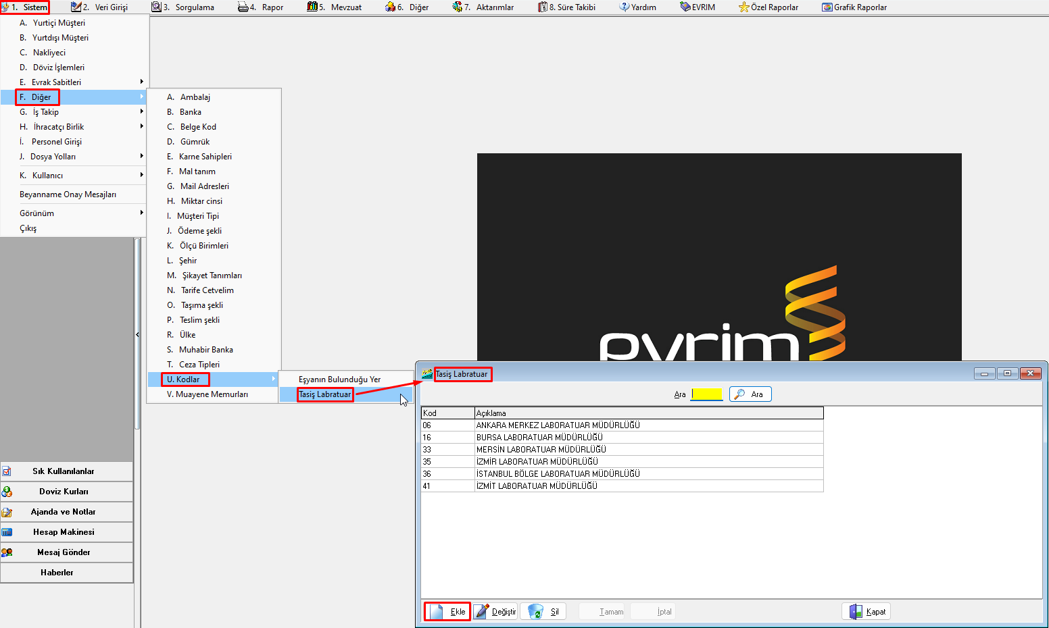This screenshot has height=628, width=1049.
Task: Open the 6. Diğer menu
Action: (x=407, y=7)
